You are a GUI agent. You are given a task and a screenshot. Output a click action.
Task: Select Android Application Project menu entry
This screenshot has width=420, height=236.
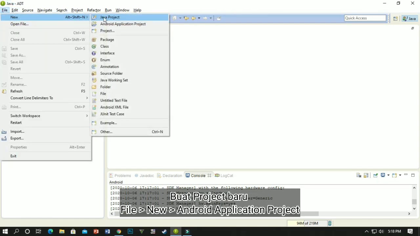(x=130, y=24)
